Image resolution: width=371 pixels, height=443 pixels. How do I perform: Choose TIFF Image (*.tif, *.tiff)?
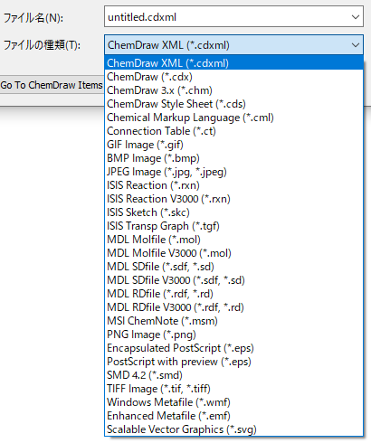[x=233, y=389]
